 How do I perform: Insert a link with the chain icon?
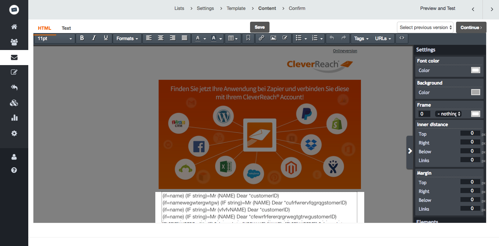pos(261,38)
